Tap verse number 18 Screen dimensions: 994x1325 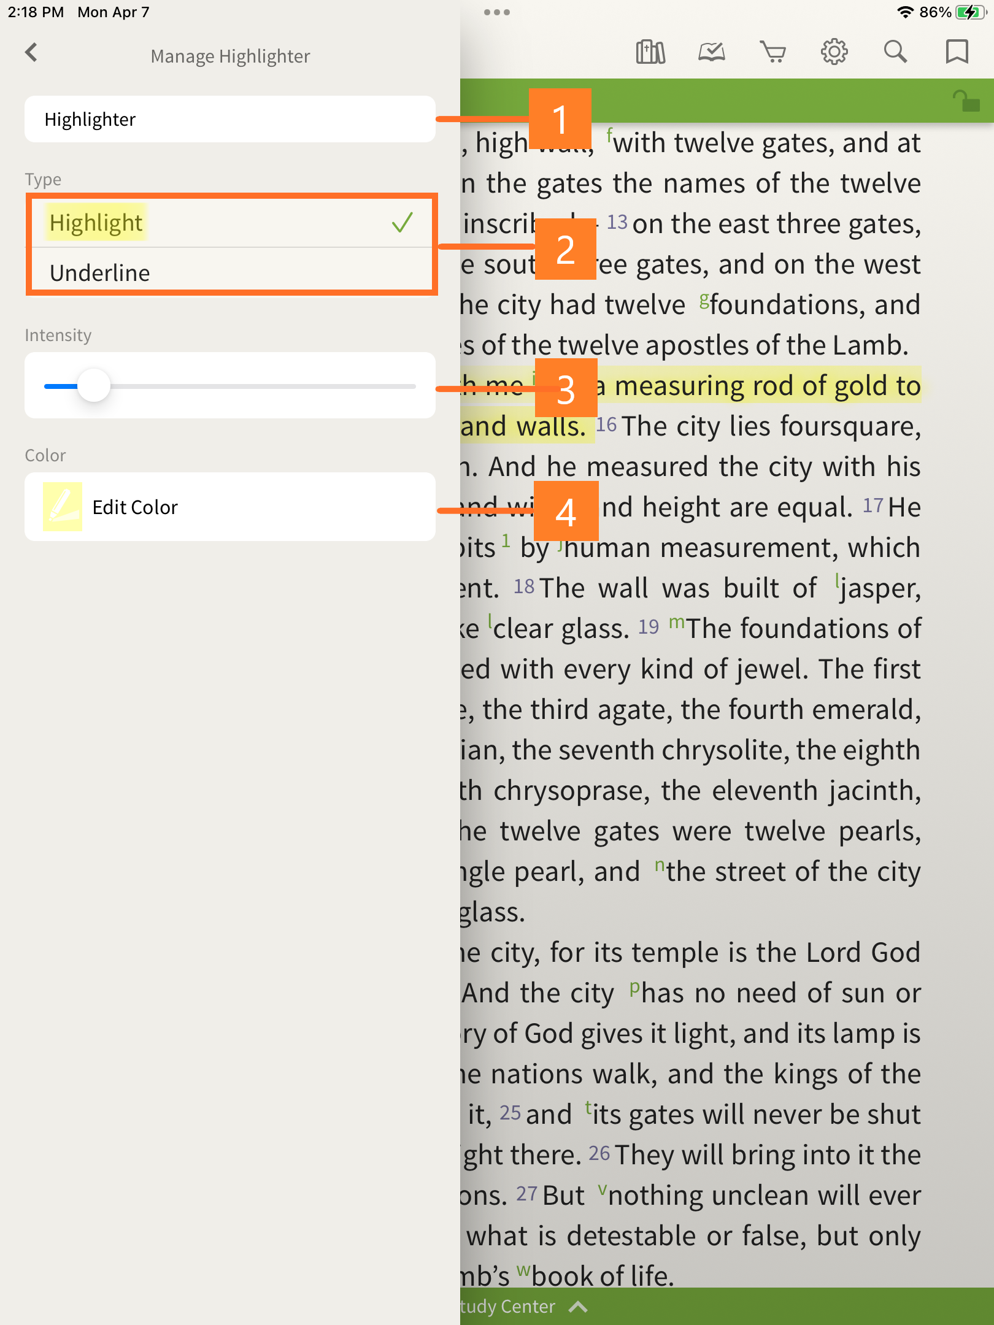tap(524, 586)
